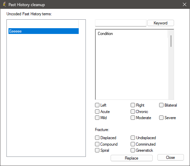Check the Moderate severity box
190x166 pixels.
[133, 118]
